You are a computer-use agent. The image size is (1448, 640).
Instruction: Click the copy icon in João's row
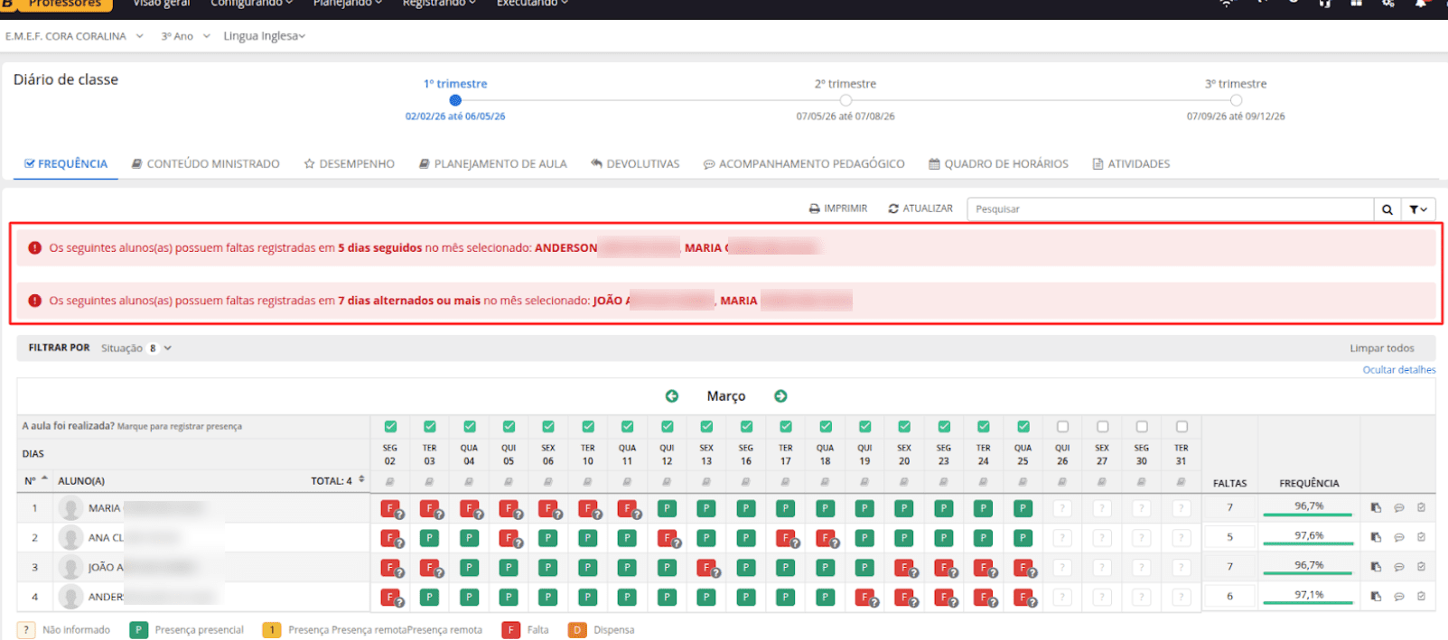coord(1376,567)
